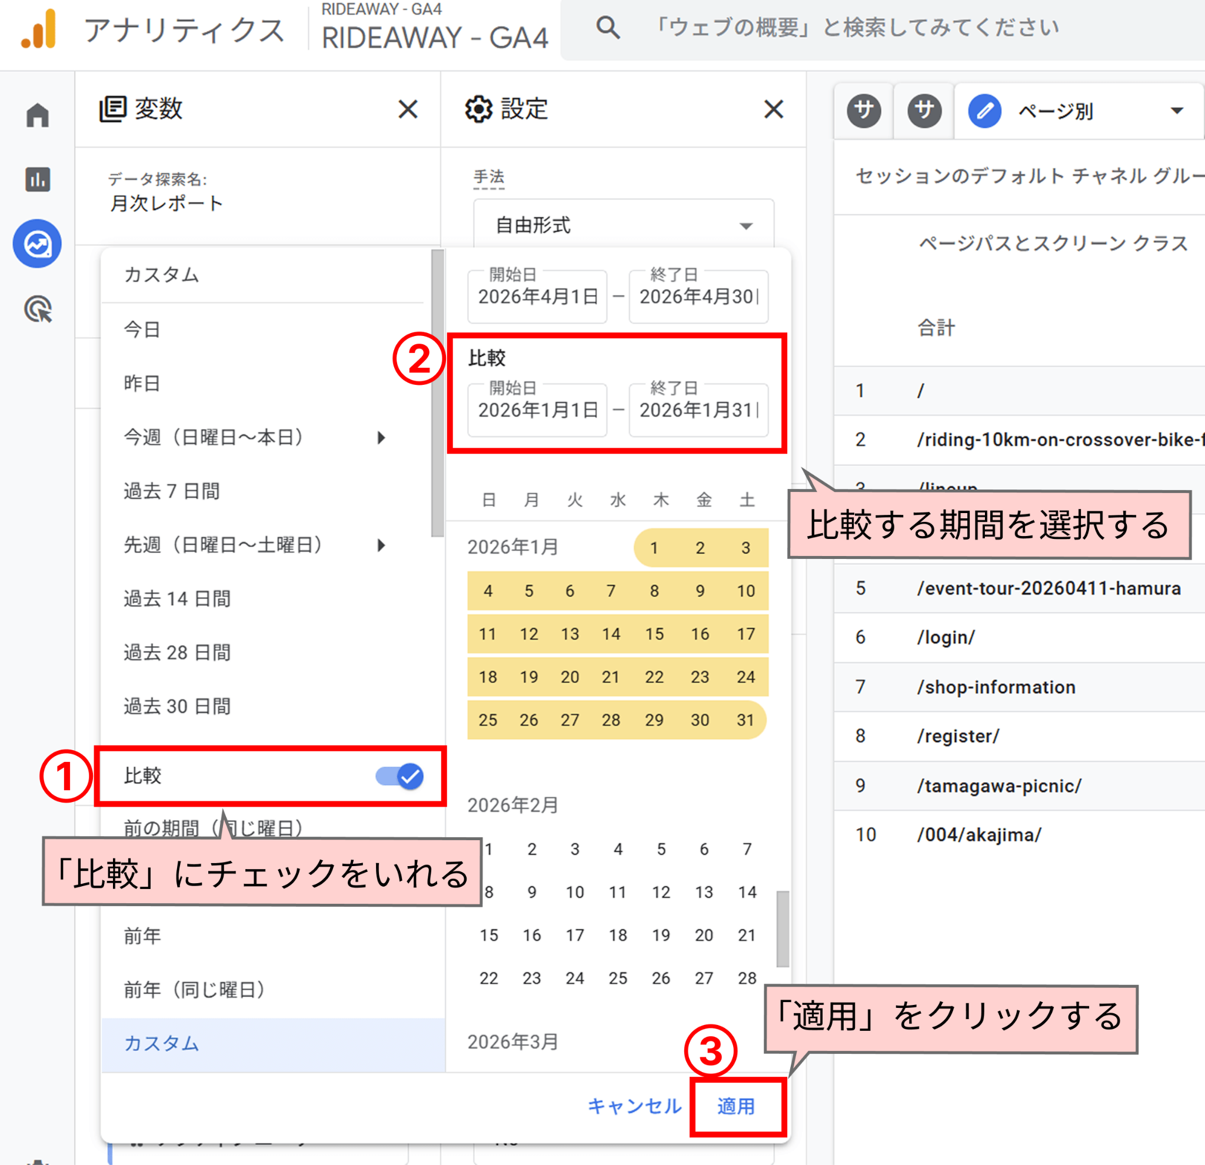This screenshot has height=1165, width=1205.
Task: Click the 適用 button
Action: 737,1106
